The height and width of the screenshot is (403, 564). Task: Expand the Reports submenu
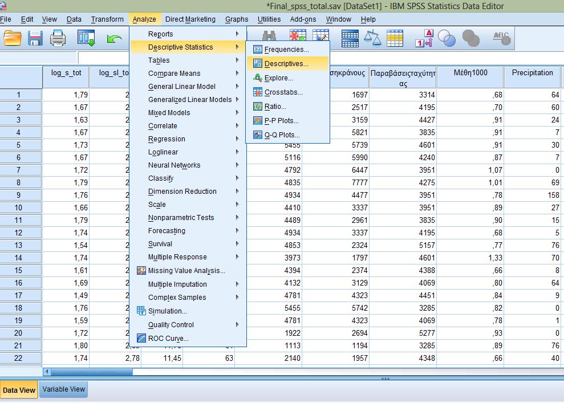pyautogui.click(x=188, y=34)
